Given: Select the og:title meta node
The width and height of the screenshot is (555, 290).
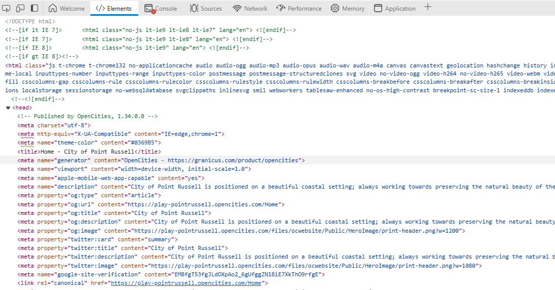Looking at the screenshot, I should click(115, 213).
